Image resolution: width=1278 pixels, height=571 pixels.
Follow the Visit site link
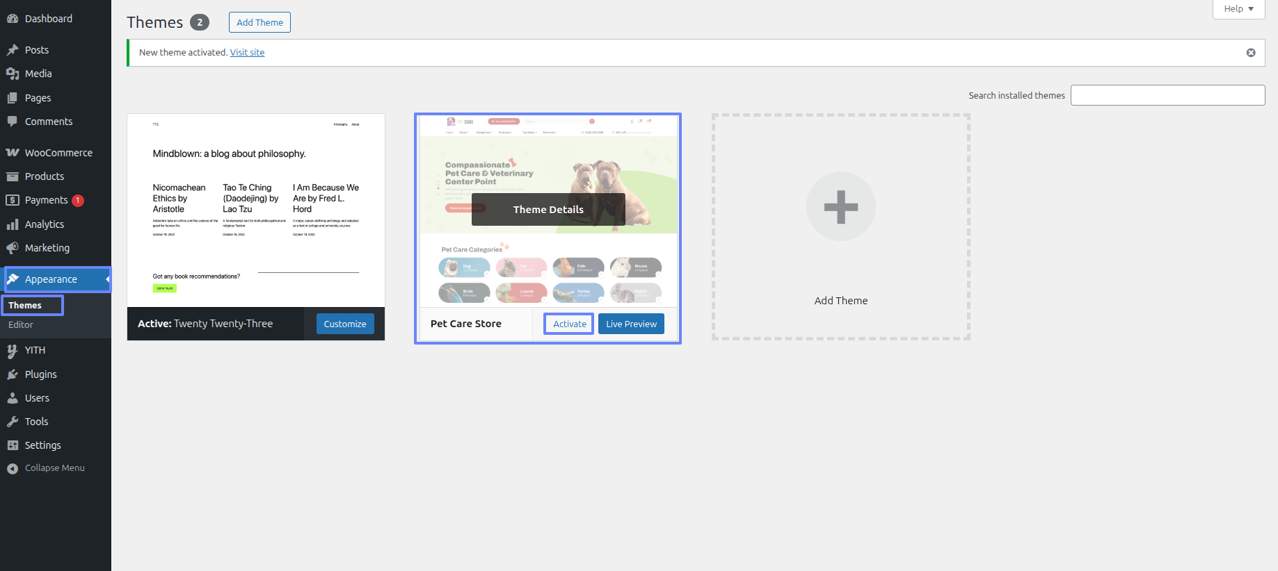[247, 53]
